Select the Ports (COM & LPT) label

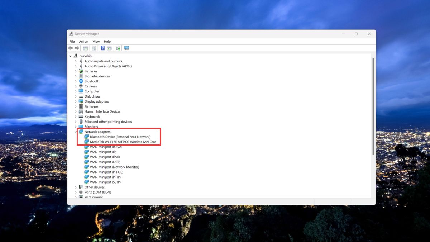tap(98, 192)
